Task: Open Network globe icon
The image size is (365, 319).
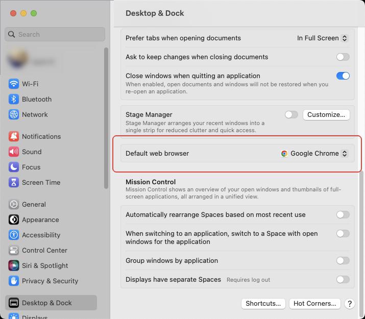Action: (x=13, y=114)
